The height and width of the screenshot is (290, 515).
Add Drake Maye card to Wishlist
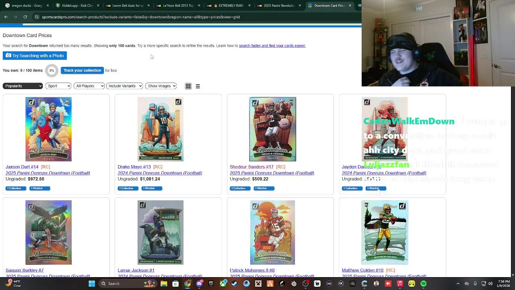pyautogui.click(x=152, y=188)
